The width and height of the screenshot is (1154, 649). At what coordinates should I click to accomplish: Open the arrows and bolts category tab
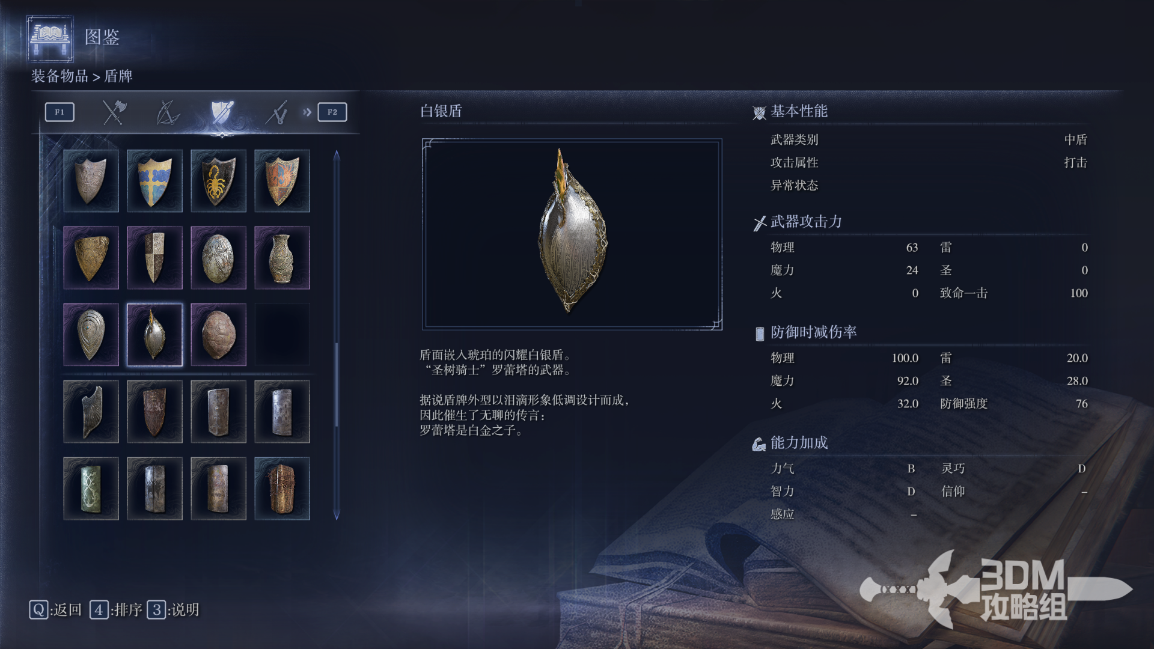pyautogui.click(x=276, y=112)
